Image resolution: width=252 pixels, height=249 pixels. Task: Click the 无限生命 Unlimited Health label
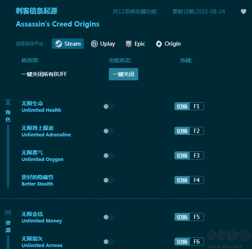click(41, 106)
